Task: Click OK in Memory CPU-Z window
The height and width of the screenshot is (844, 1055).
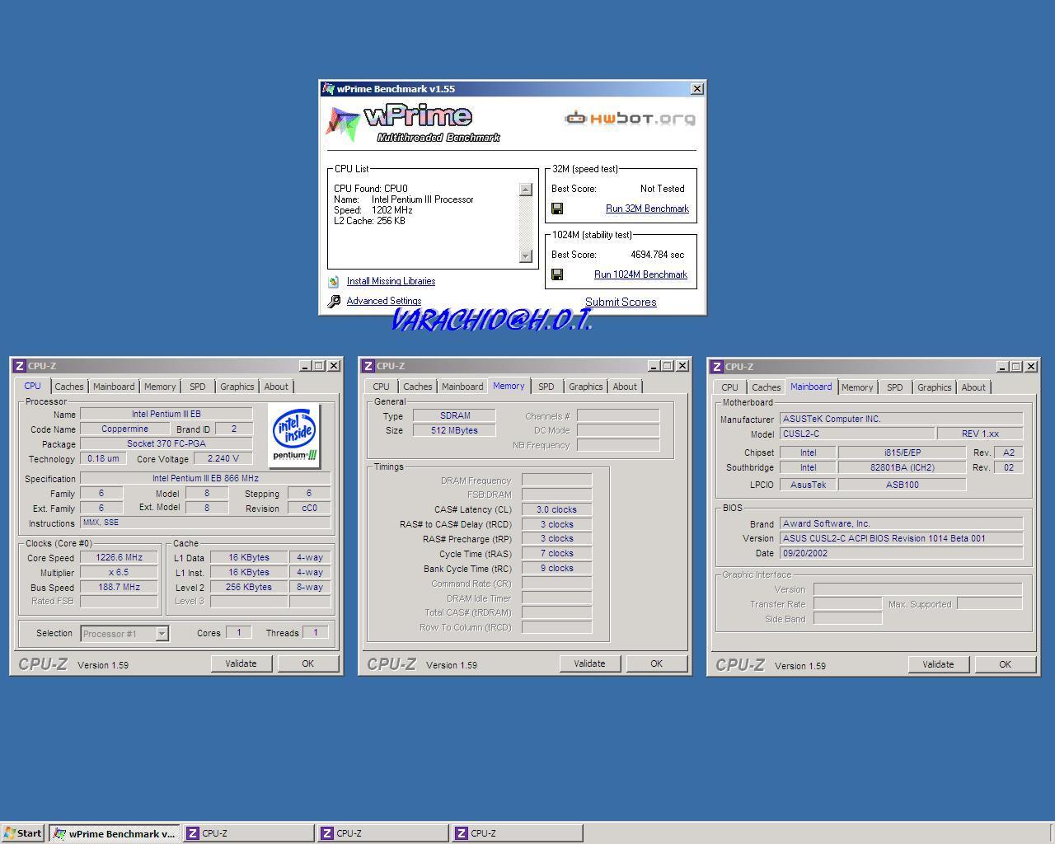Action: pos(656,663)
